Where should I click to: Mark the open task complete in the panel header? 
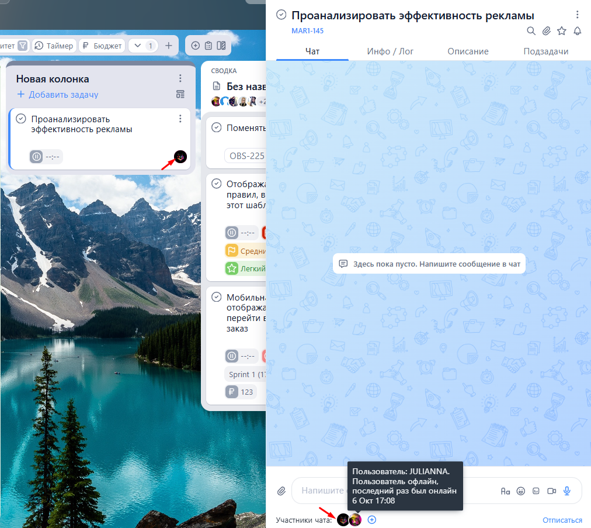coord(281,15)
